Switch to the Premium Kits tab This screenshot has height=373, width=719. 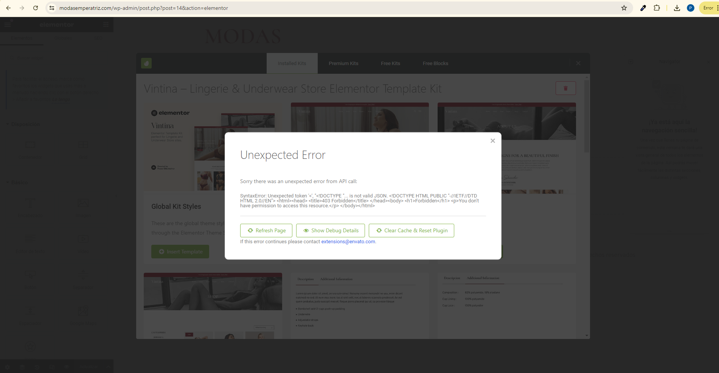343,64
